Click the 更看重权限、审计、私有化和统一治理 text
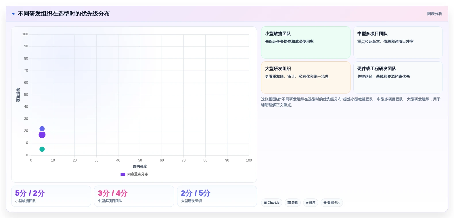 point(297,77)
